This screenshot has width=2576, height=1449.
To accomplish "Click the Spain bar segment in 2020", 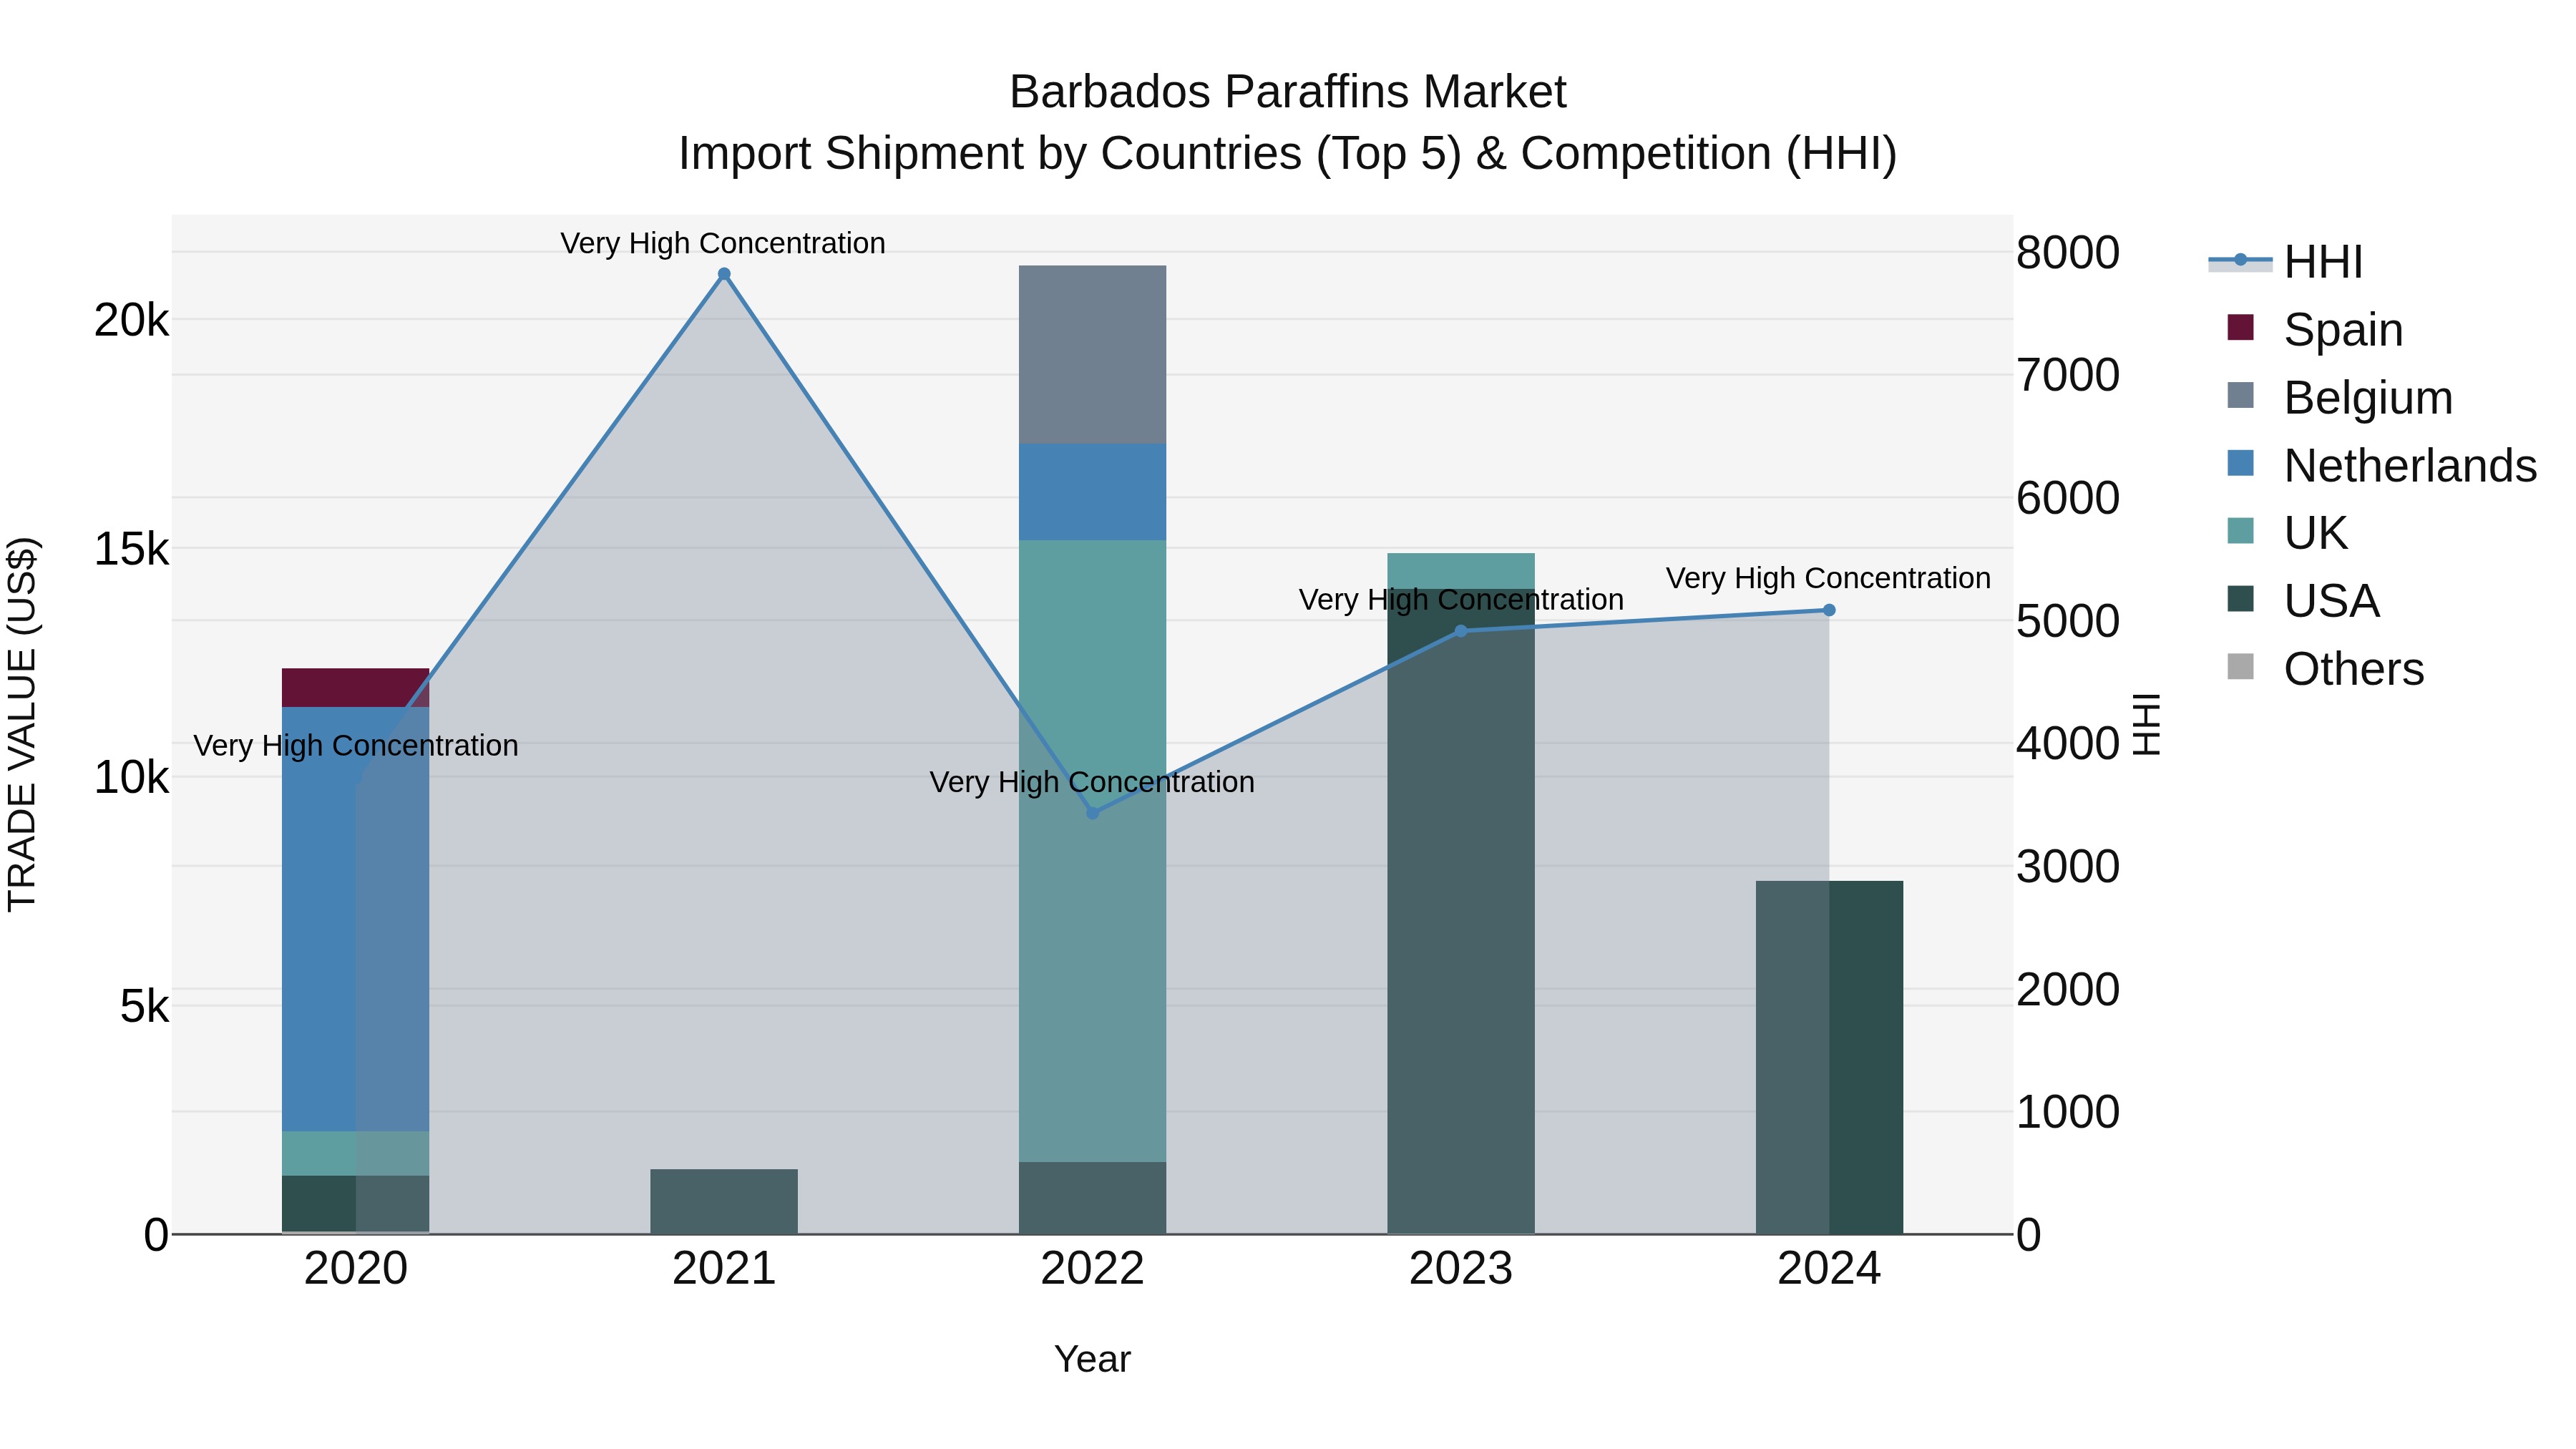I will 356,688.
